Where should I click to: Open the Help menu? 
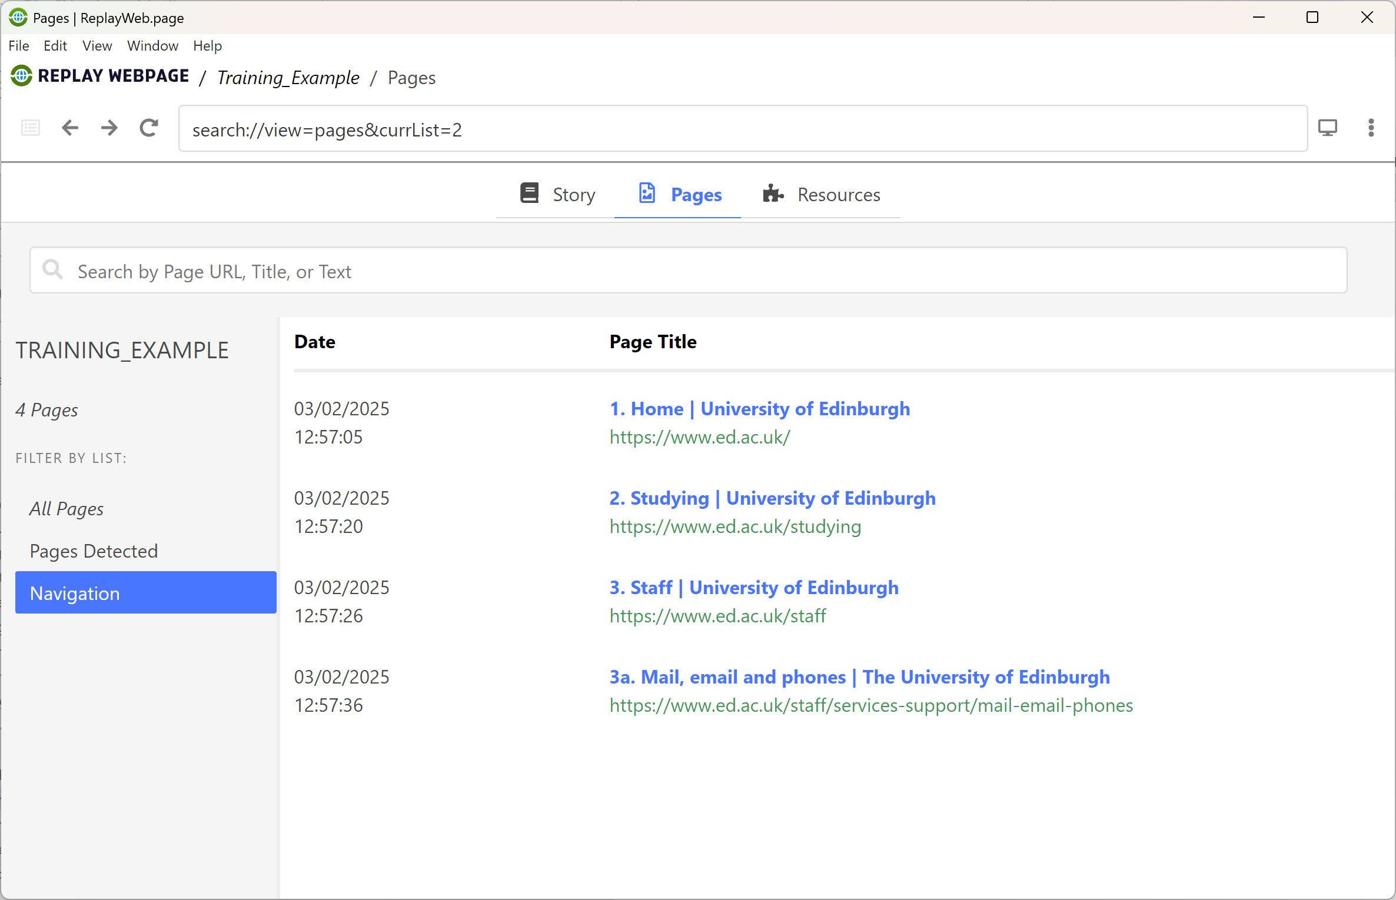[207, 46]
